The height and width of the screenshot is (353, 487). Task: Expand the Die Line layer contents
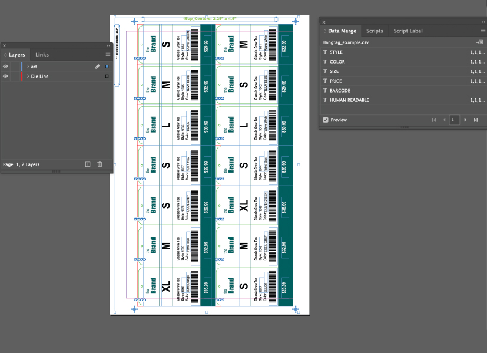28,76
